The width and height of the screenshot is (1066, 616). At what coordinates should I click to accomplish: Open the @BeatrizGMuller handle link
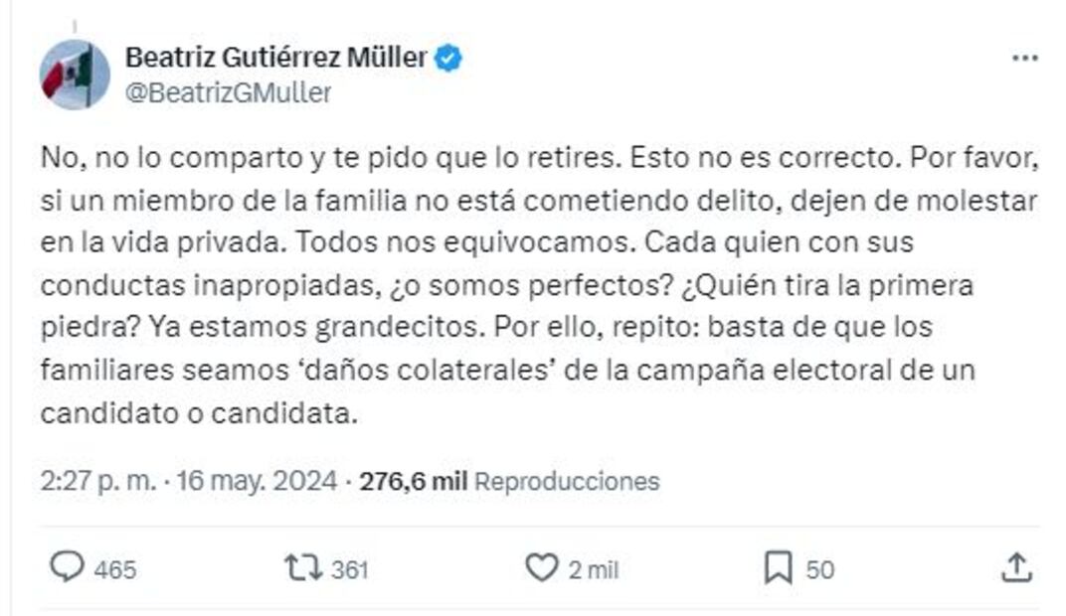click(x=228, y=93)
